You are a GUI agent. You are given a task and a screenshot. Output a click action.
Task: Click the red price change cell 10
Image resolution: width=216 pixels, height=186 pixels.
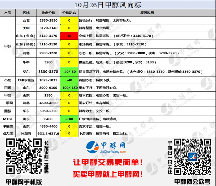[x=69, y=36]
